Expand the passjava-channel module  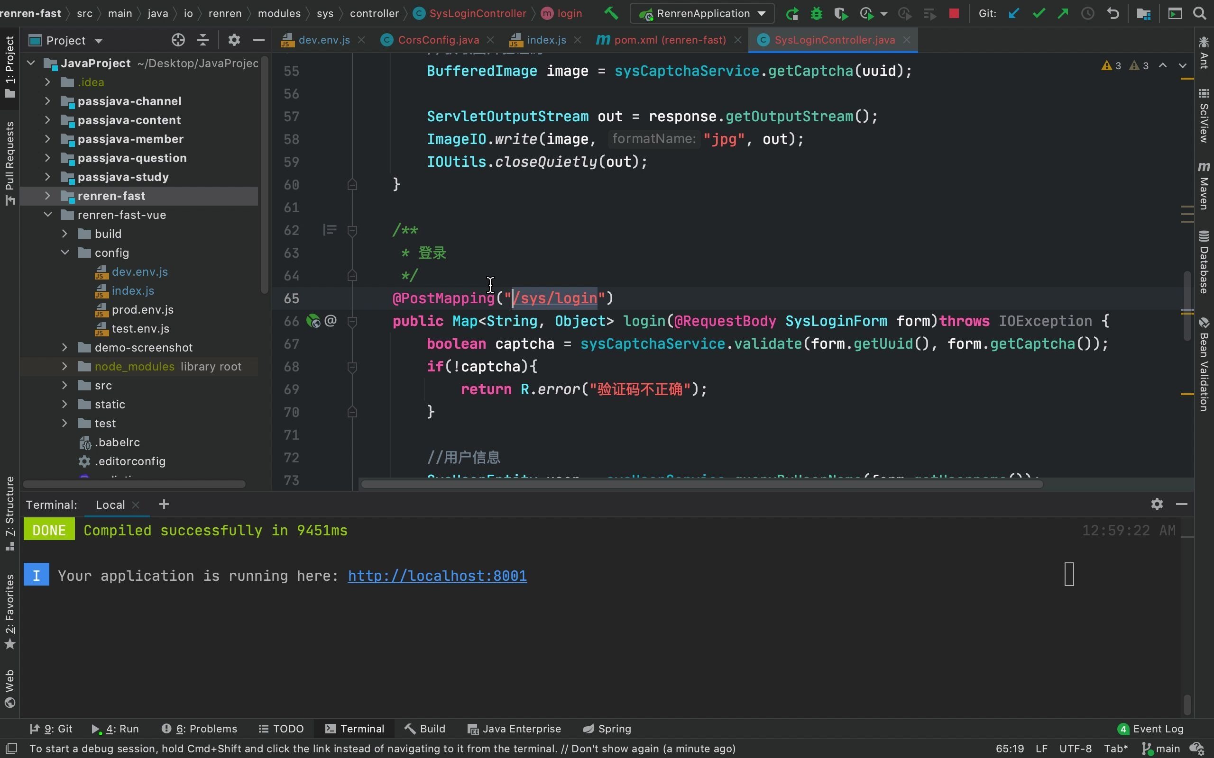47,101
